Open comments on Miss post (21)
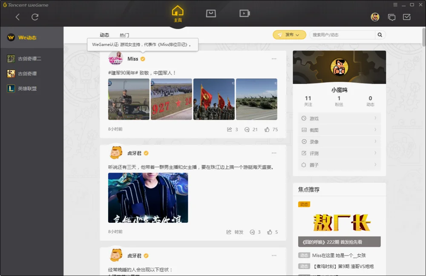The width and height of the screenshot is (426, 276). [x=251, y=129]
